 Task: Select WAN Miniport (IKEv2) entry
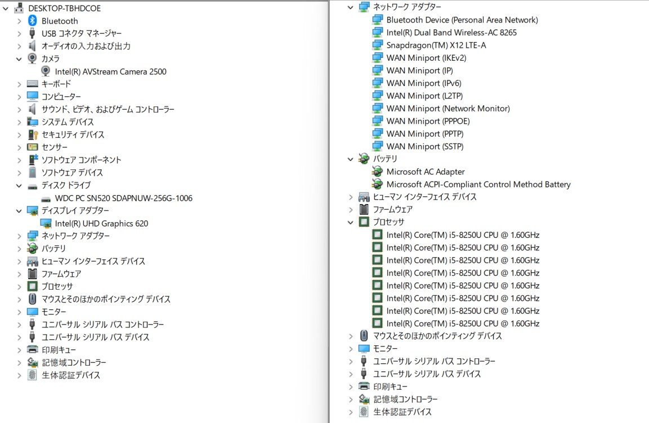point(426,57)
